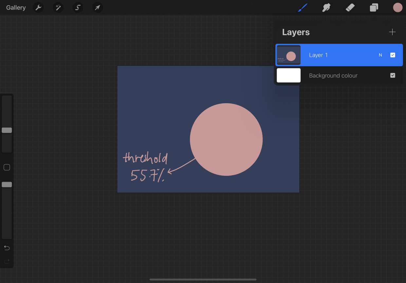Open the Actions wrench menu
Image resolution: width=406 pixels, height=283 pixels.
tap(39, 8)
